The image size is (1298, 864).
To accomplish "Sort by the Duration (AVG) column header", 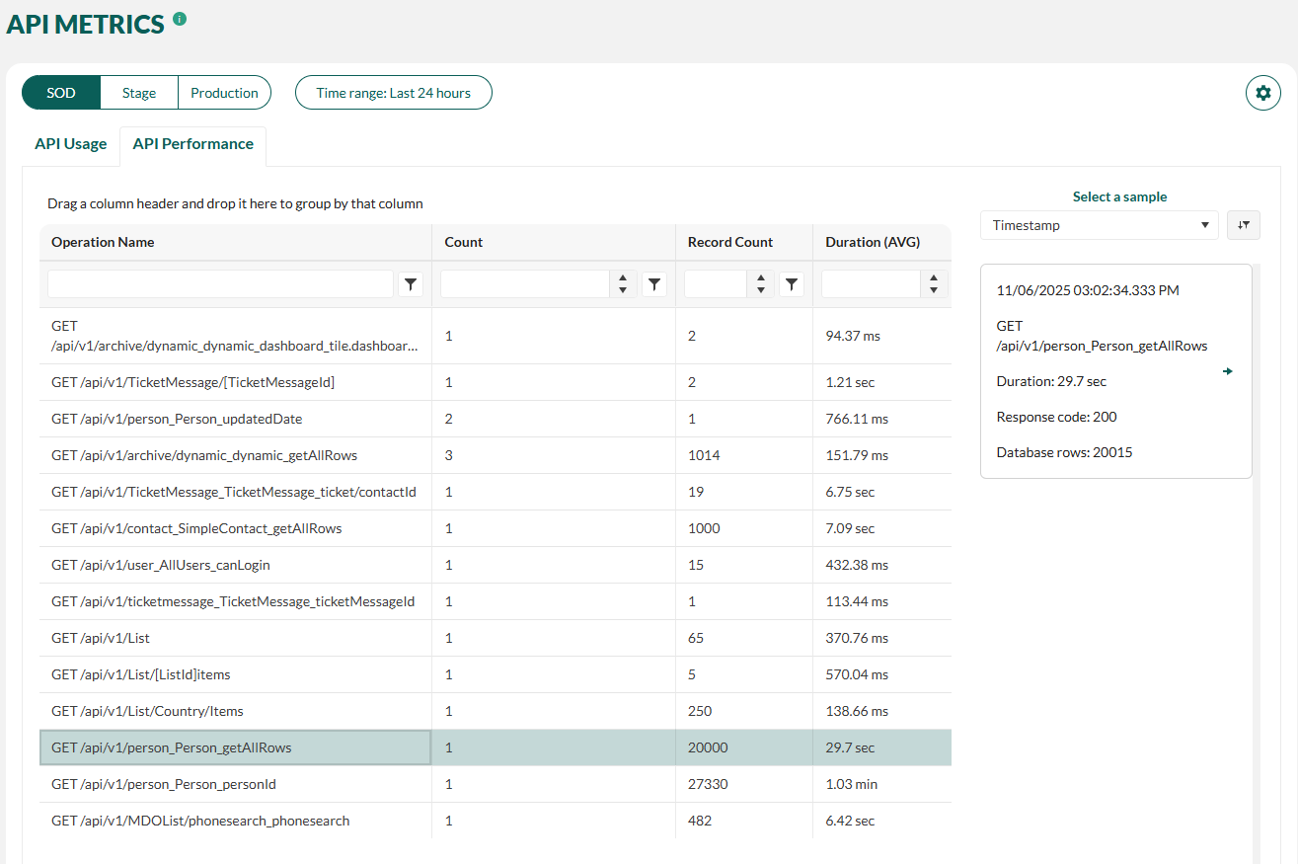I will 874,242.
